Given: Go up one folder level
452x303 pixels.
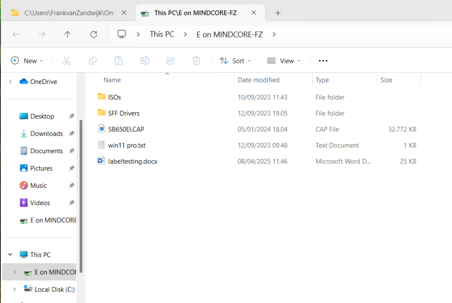Looking at the screenshot, I should point(68,34).
